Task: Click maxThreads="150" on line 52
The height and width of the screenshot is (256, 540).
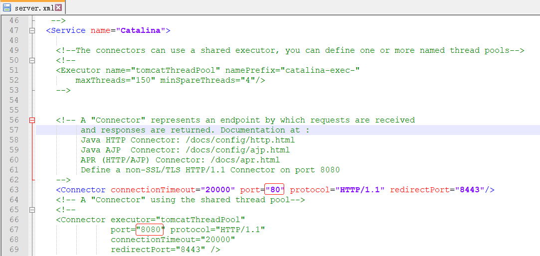Action: point(115,81)
